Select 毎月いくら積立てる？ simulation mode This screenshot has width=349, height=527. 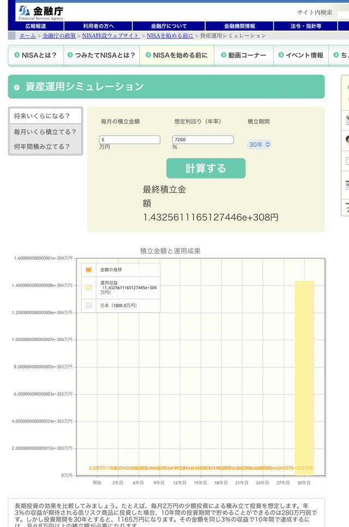(x=46, y=132)
